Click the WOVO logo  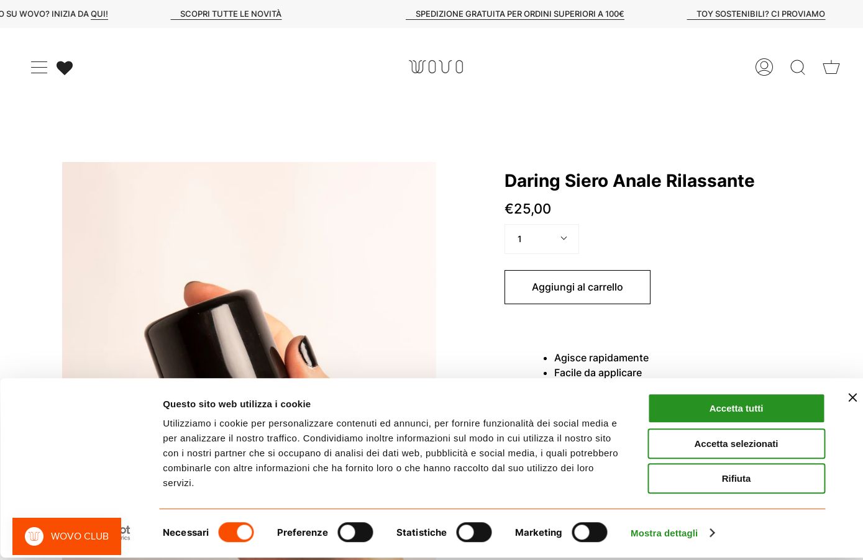(436, 66)
